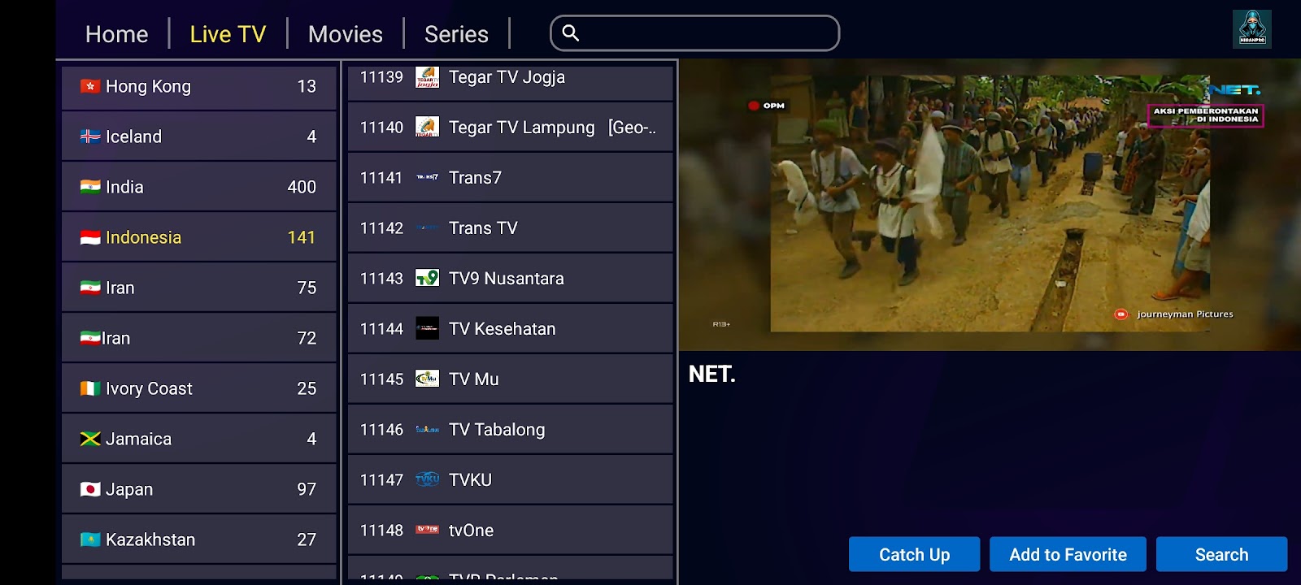Click the tvOne red logo icon
This screenshot has height=585, width=1301.
427,530
